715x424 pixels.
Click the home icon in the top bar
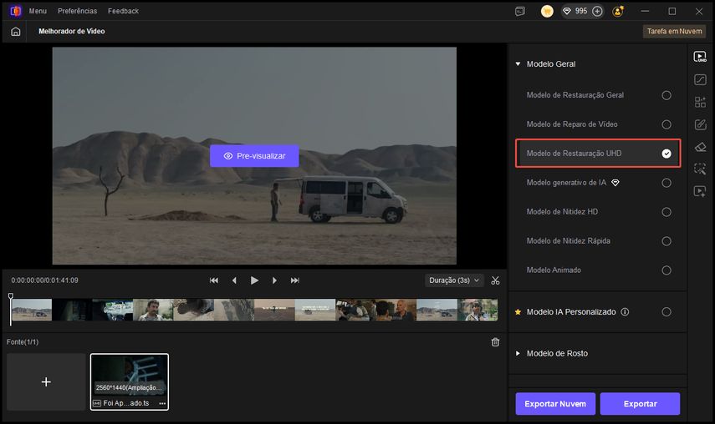16,31
